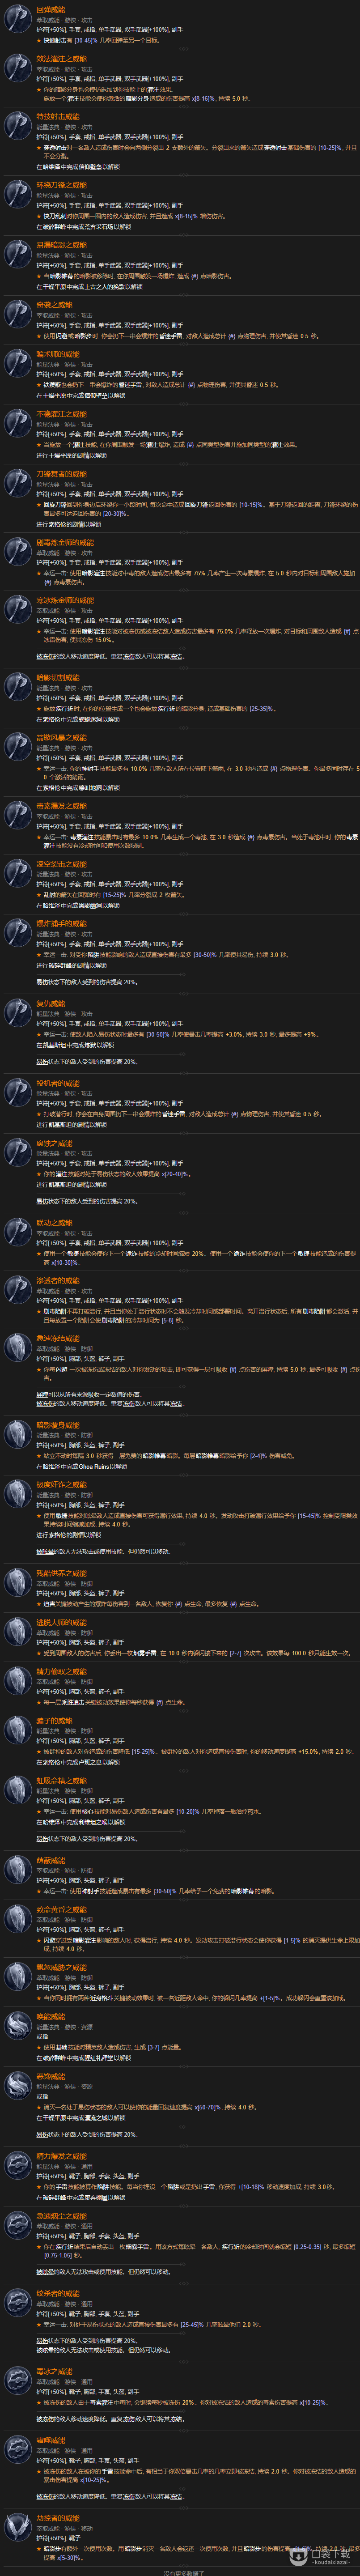Click the 联动之威能 aspect icon
This screenshot has width=360, height=2576.
(18, 1233)
